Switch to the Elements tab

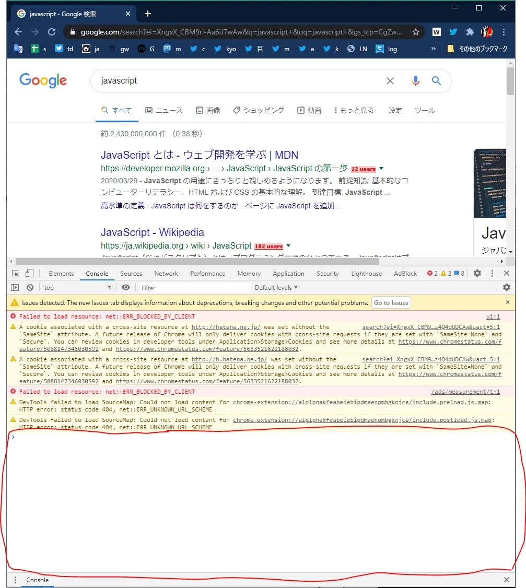tap(61, 274)
